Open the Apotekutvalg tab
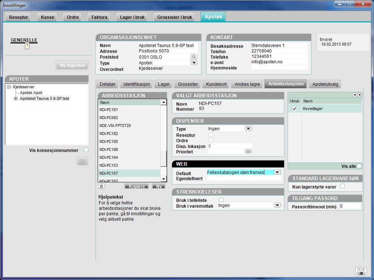374x280 pixels. click(325, 84)
